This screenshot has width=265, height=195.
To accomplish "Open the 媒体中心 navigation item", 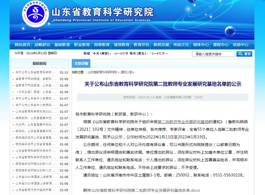I will point(201,45).
